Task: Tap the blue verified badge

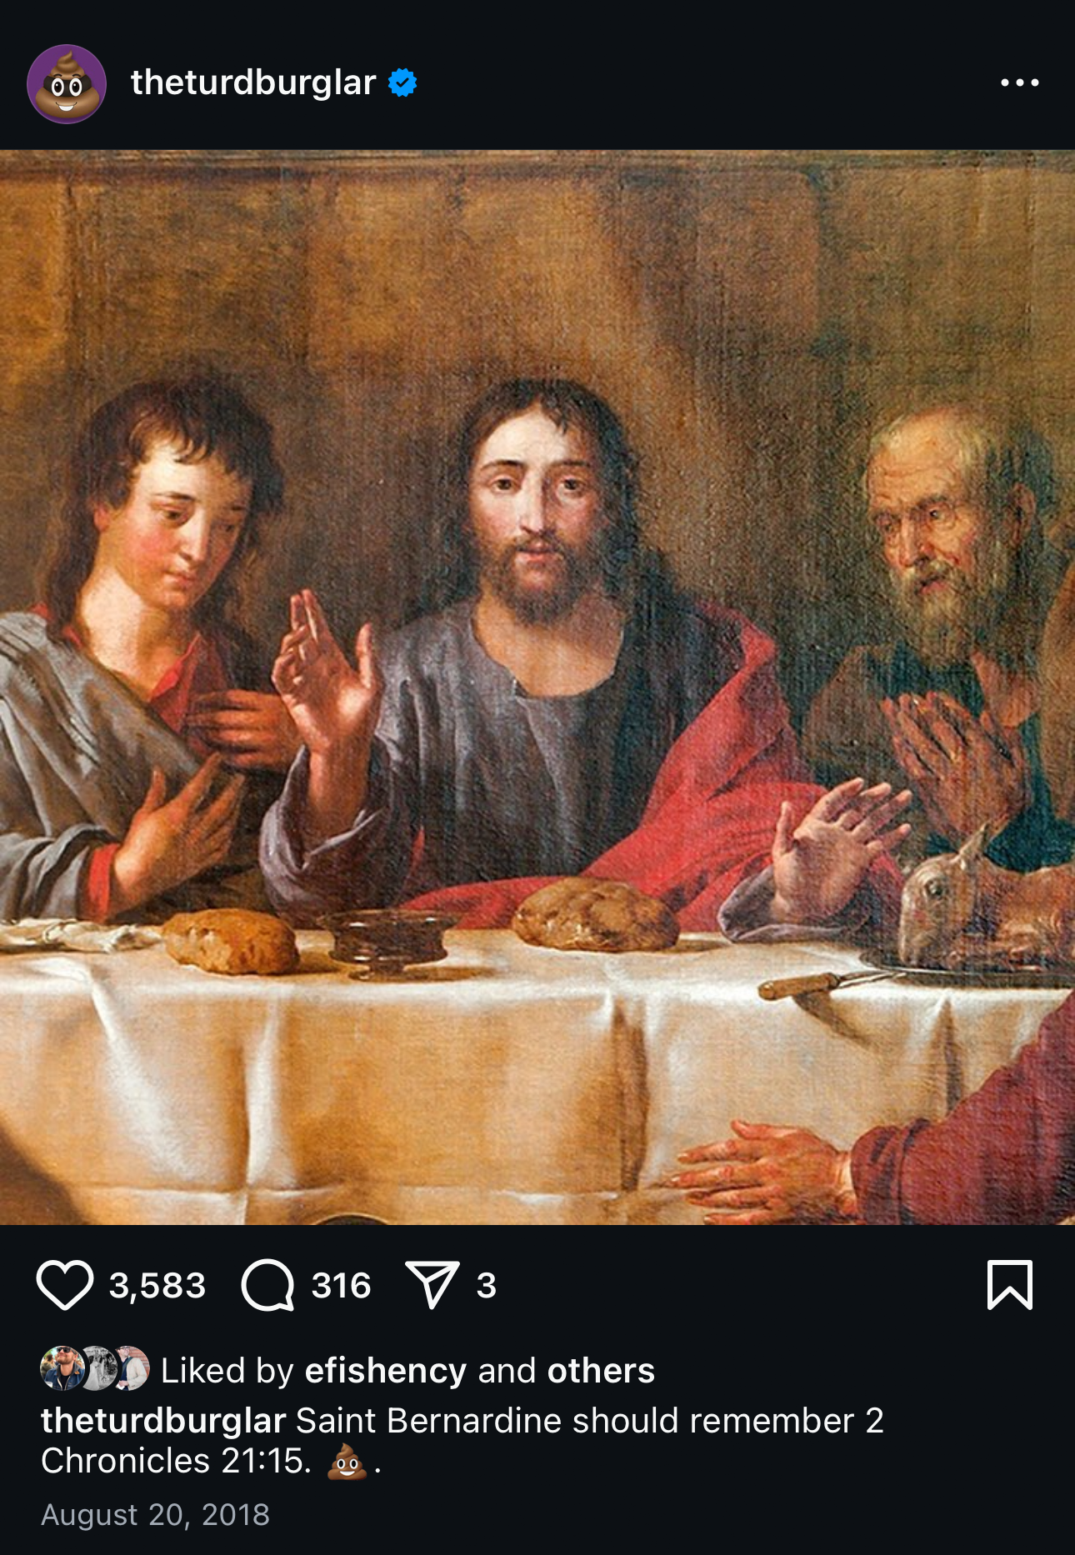Action: tap(402, 82)
